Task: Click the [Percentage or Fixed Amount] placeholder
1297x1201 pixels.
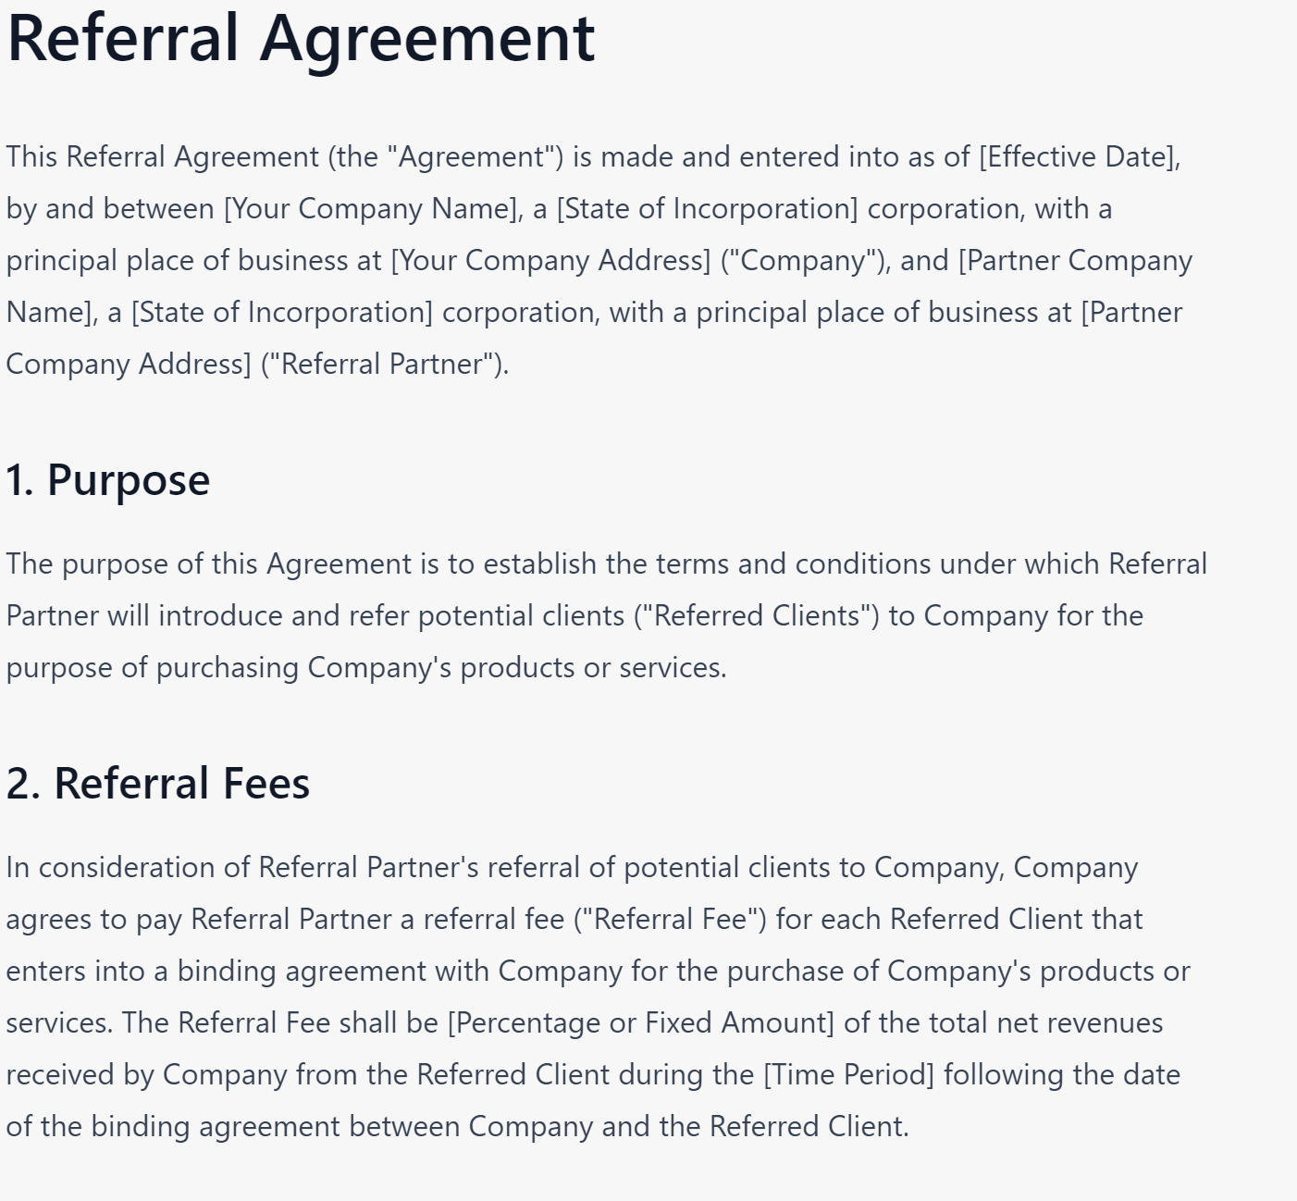Action: [641, 1023]
